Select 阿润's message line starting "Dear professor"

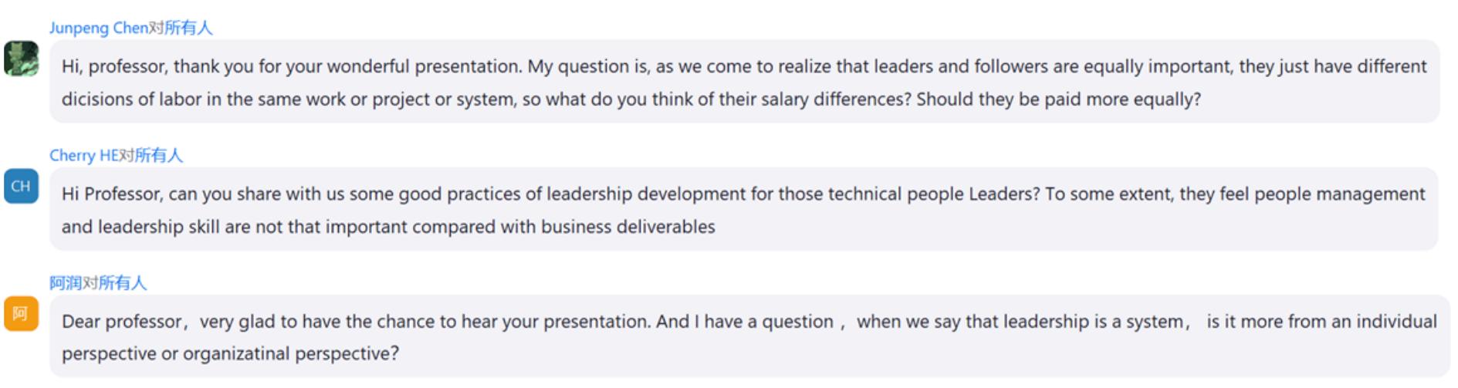pyautogui.click(x=749, y=322)
